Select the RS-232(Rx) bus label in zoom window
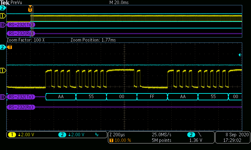 [x=21, y=107]
